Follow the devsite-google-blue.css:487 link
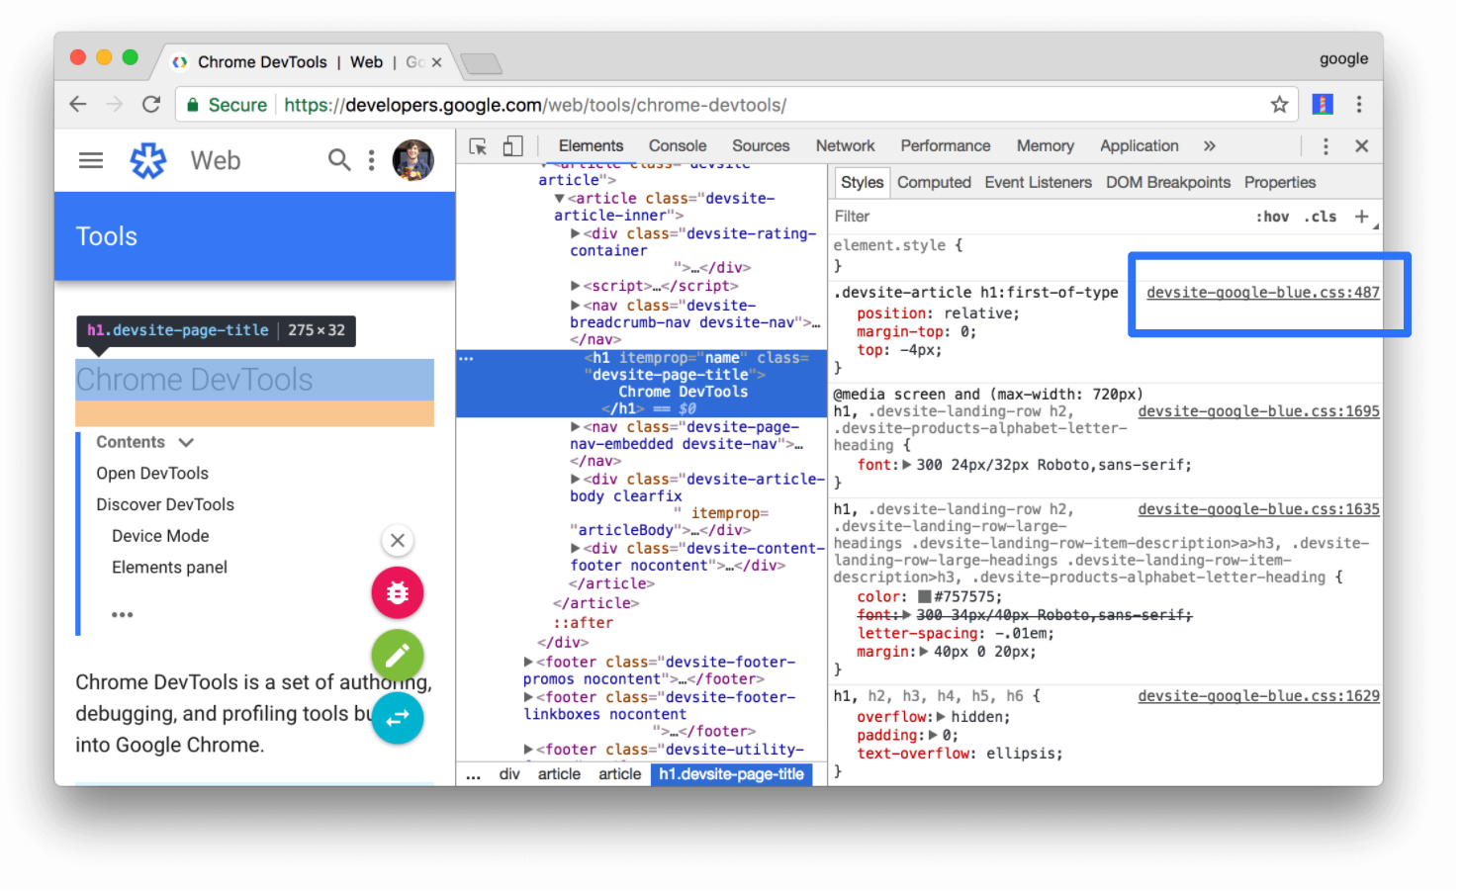 (1263, 292)
